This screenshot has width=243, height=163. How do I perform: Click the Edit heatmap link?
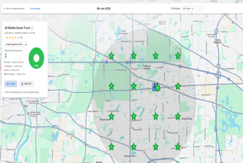tap(35, 9)
